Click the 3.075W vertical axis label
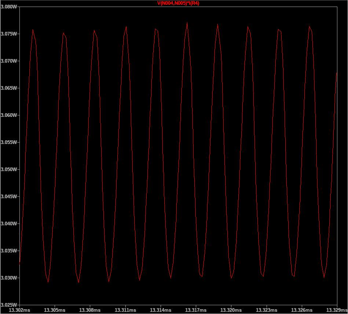This screenshot has height=314, width=348. click(x=9, y=34)
